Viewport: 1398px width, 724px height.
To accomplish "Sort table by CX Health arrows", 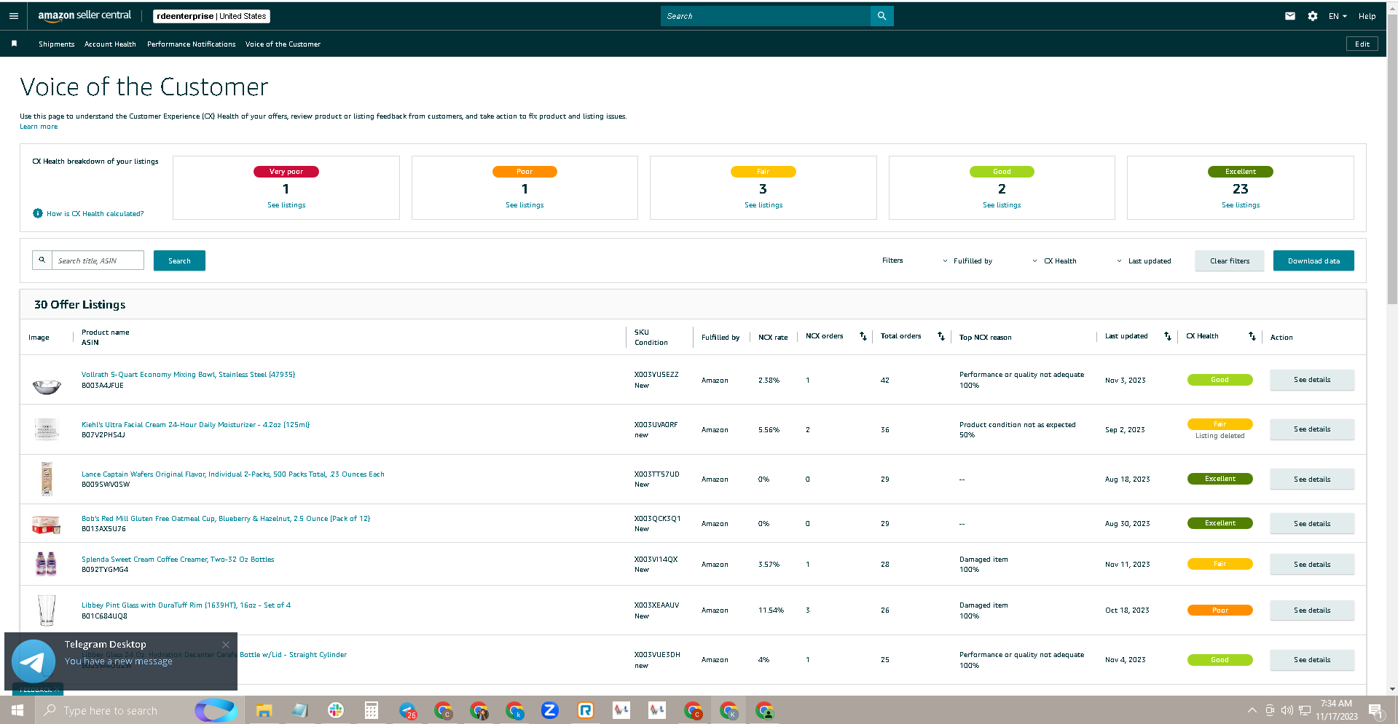I will pyautogui.click(x=1252, y=336).
